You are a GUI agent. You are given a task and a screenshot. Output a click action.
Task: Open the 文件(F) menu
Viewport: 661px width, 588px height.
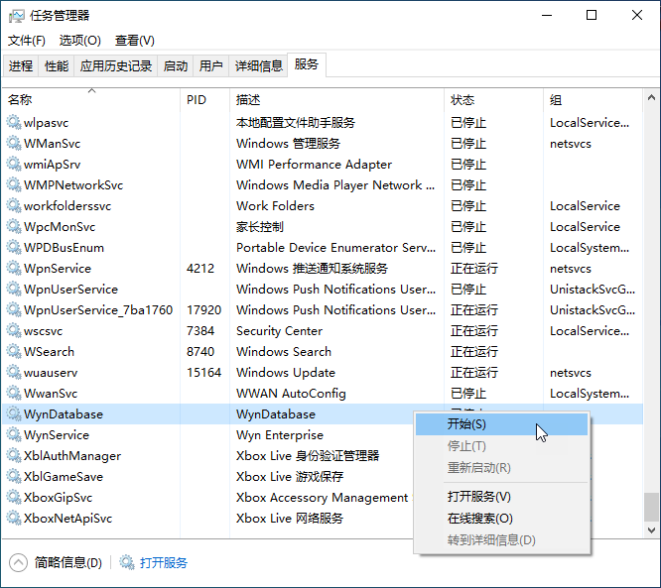pos(27,41)
